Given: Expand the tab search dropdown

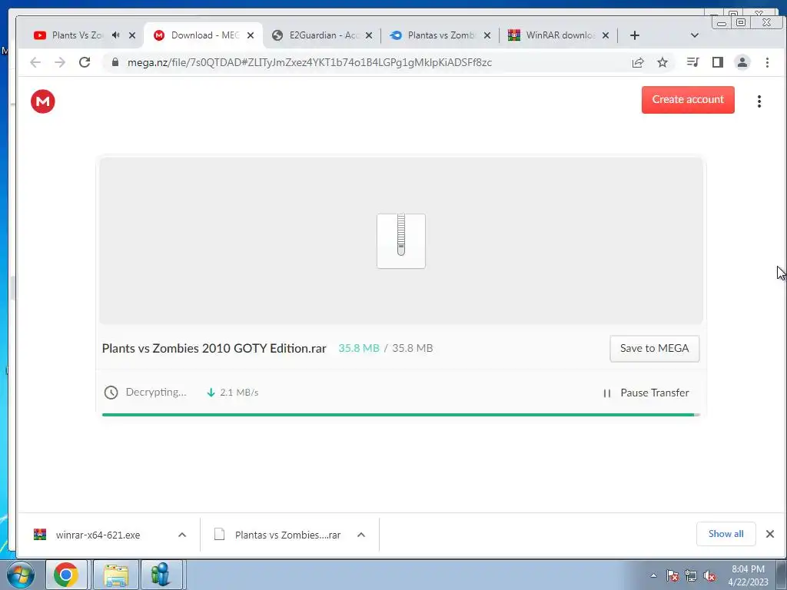Looking at the screenshot, I should [x=695, y=35].
